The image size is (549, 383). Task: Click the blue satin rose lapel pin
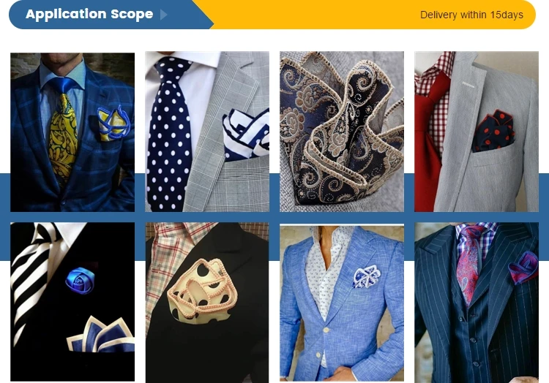coord(81,280)
